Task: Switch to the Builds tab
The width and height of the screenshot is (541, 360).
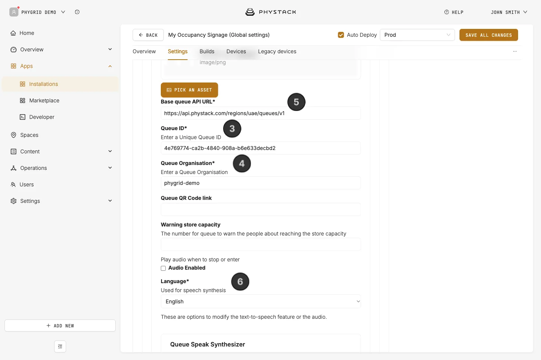Action: tap(207, 51)
